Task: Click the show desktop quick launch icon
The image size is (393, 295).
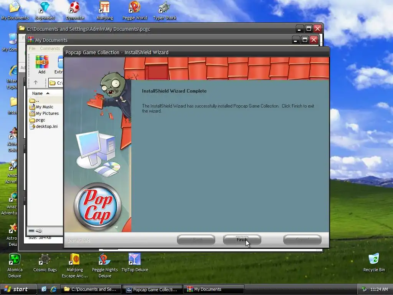Action: tap(44, 289)
